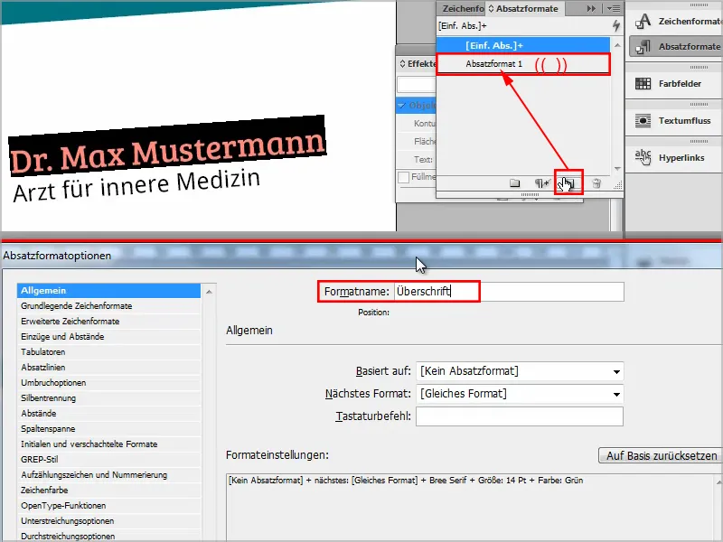723x542 pixels.
Task: Open the Hyperlinks panel icon
Action: pyautogui.click(x=643, y=157)
